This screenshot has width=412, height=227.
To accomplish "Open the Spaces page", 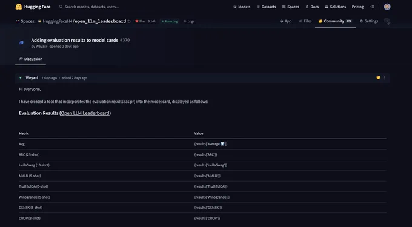I will [291, 7].
